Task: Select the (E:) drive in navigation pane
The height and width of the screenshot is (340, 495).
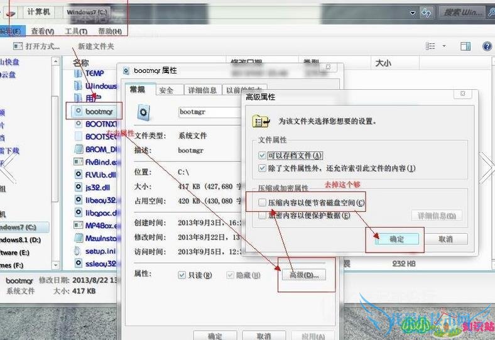Action: coord(15,253)
